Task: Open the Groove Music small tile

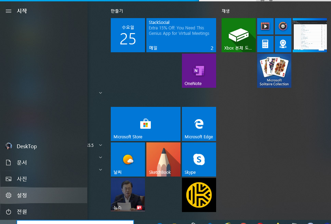Action: 283,26
